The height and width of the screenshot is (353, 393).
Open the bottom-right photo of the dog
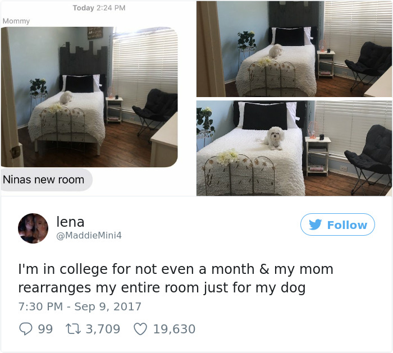pyautogui.click(x=294, y=148)
